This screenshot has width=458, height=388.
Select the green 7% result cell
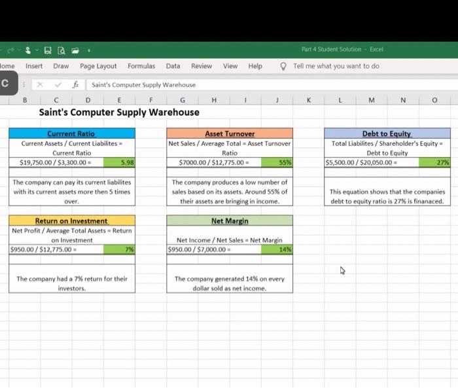coord(119,249)
